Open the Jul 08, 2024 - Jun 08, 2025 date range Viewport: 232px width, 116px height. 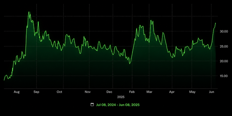pos(118,105)
